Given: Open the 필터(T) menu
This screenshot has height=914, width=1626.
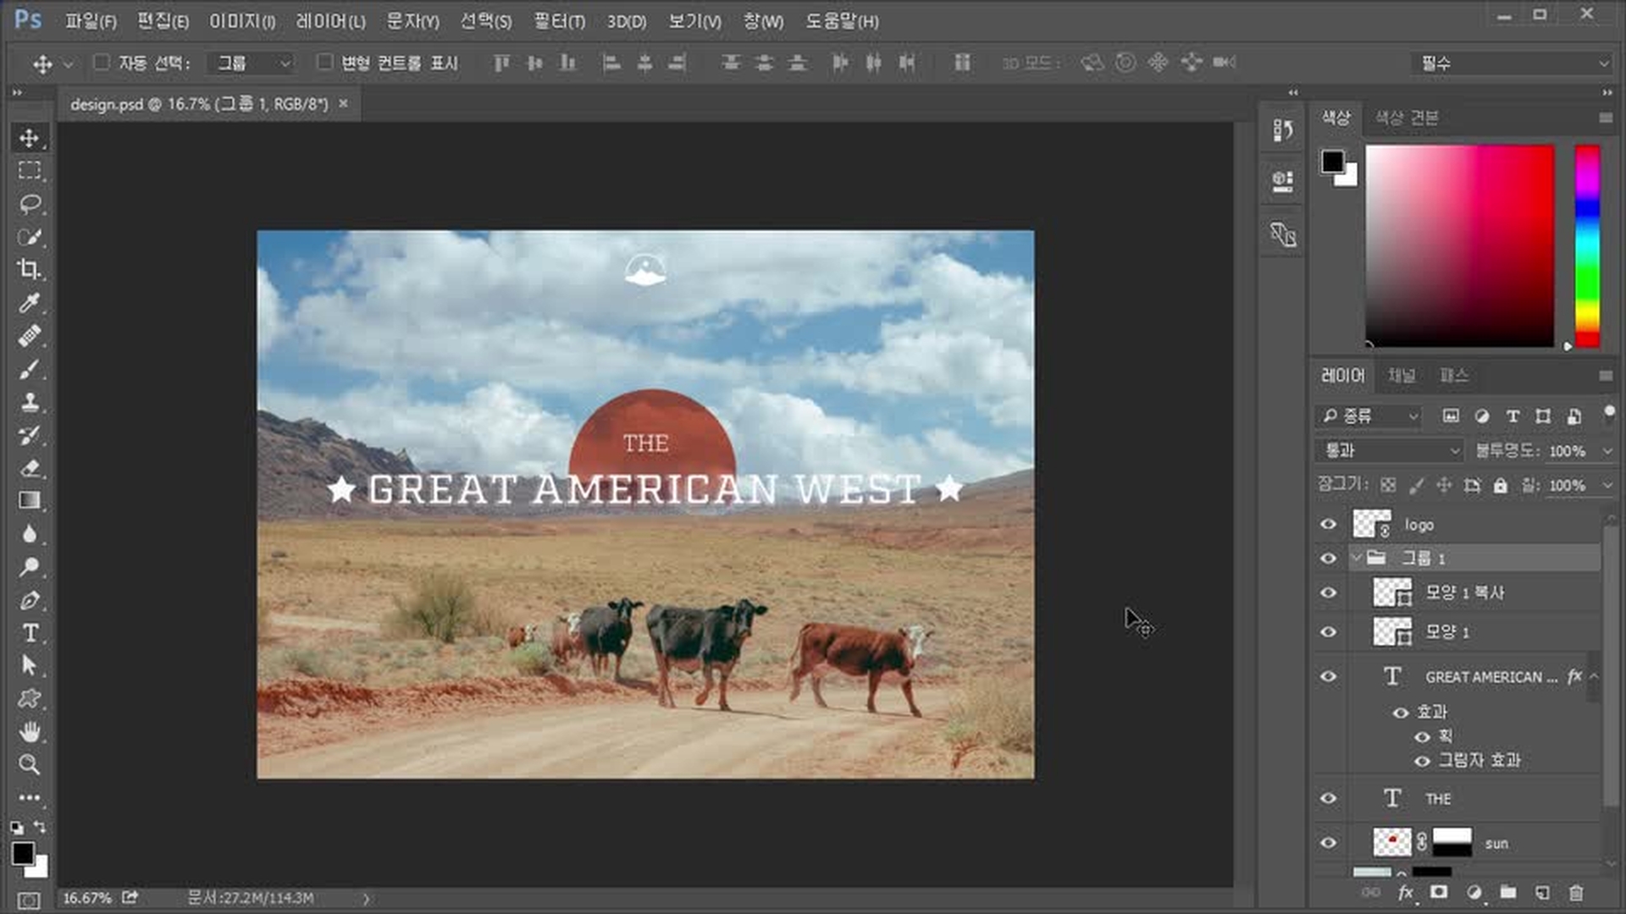Looking at the screenshot, I should coord(559,21).
